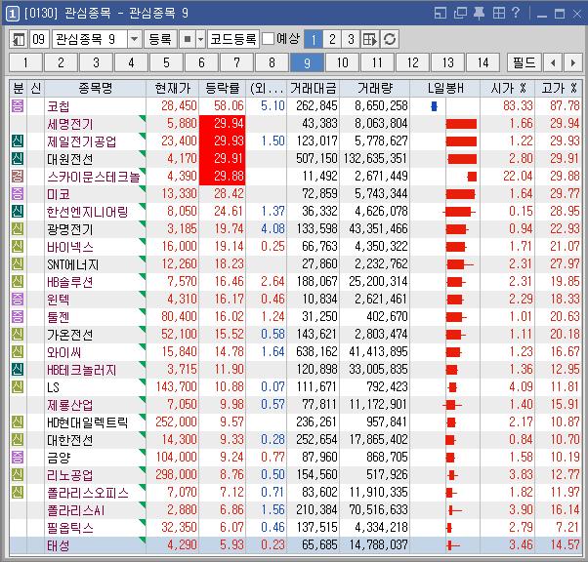
Task: Select the 대한전선 stock name
Action: point(69,440)
